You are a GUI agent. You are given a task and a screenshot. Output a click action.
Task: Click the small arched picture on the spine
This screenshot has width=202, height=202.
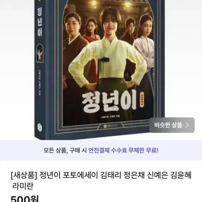pyautogui.click(x=40, y=53)
